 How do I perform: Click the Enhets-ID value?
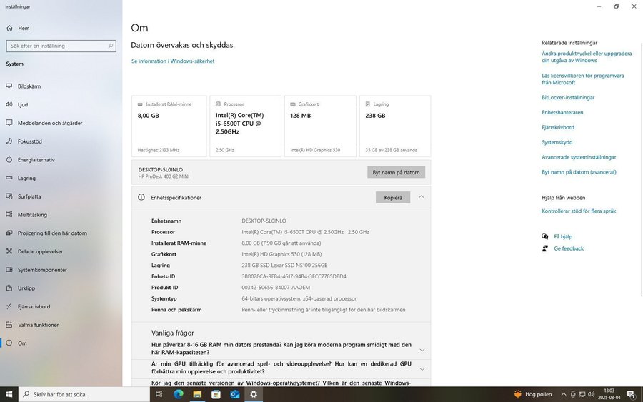(294, 276)
